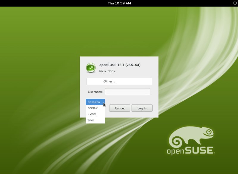Screen dimensions: 238x174
Task: Choose the GNOME session from the list
Action: click(95, 108)
